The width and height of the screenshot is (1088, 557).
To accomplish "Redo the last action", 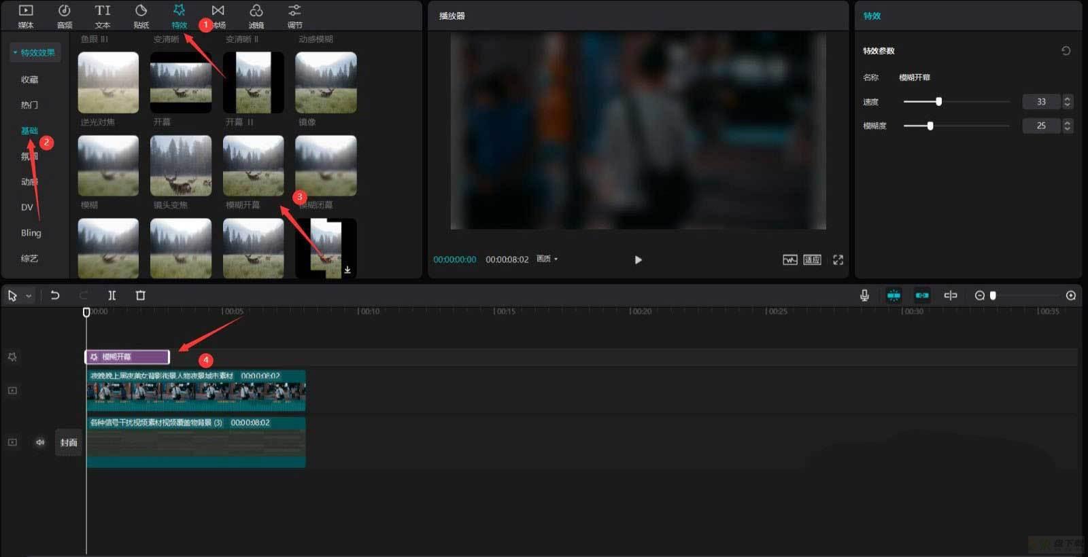I will coord(84,295).
